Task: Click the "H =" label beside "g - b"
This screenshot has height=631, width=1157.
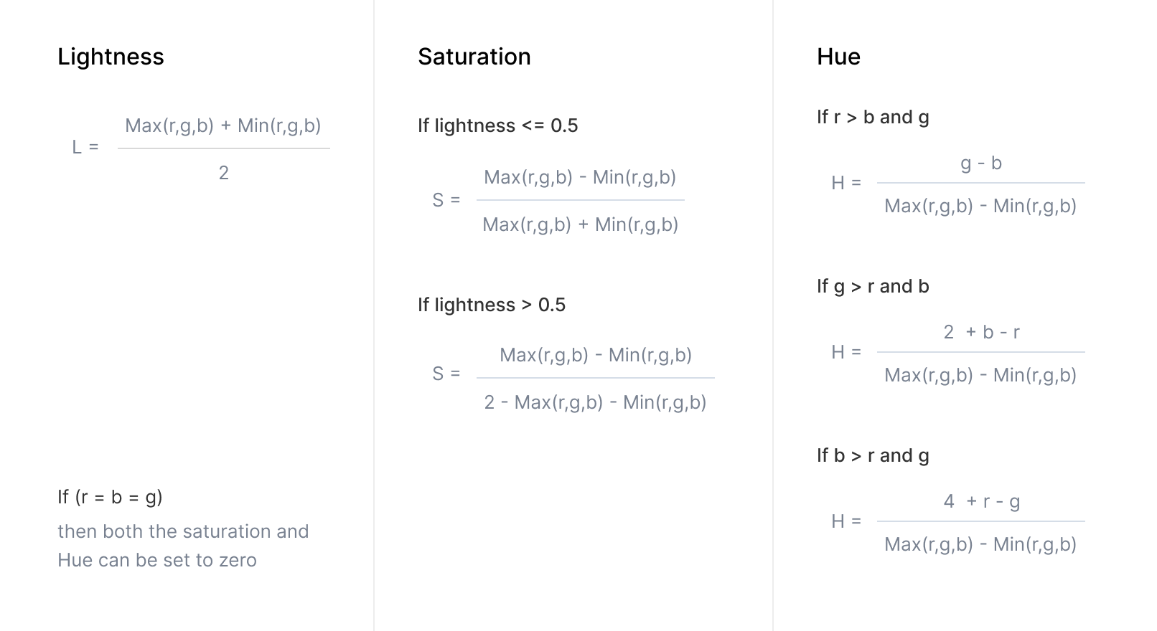Action: (846, 183)
